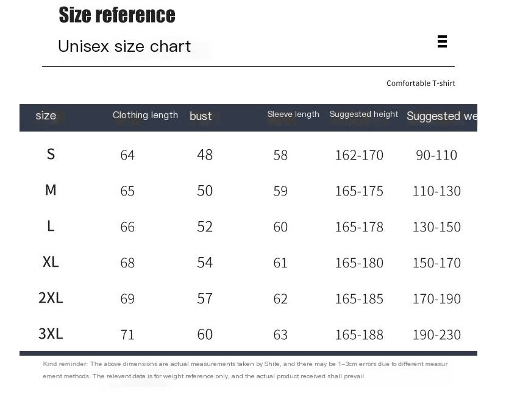Select the 2XL size row label
The width and height of the screenshot is (520, 405).
pos(51,298)
